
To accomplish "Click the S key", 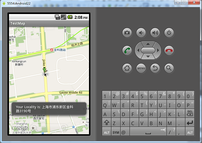I will click(116, 113).
